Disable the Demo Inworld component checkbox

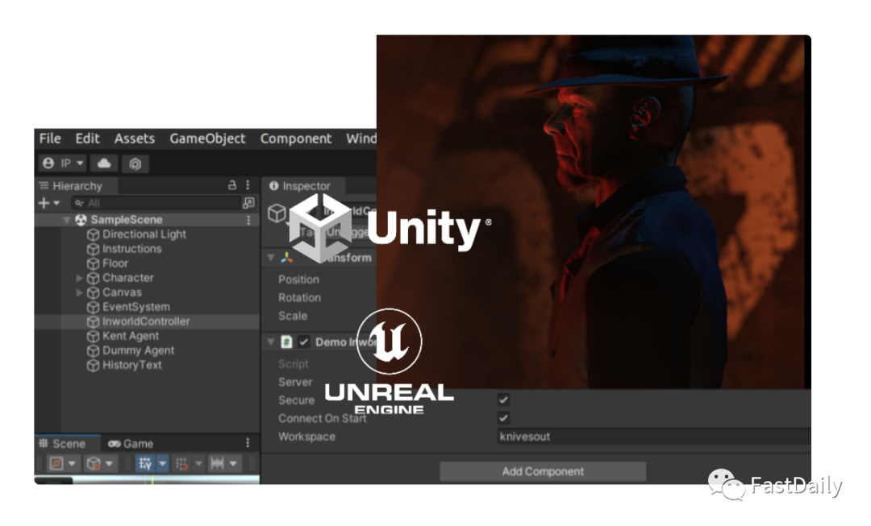(x=303, y=342)
